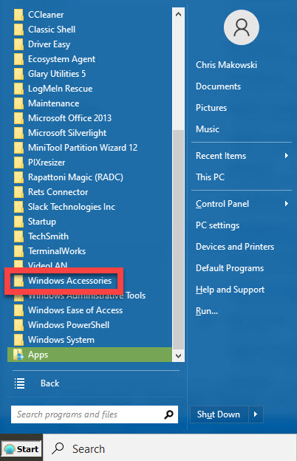Open Slack Technologies Inc folder icon

click(18, 207)
